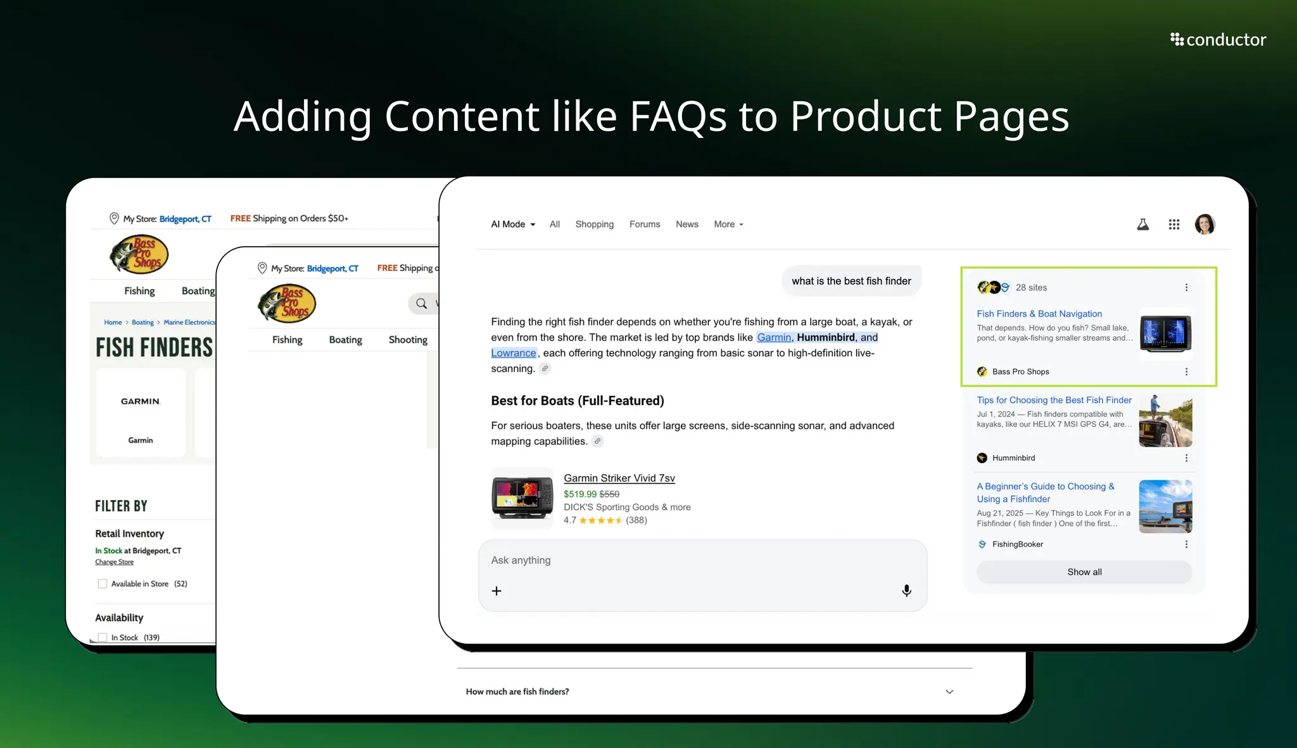Click store location pin in middle window
This screenshot has height=748, width=1297.
point(262,268)
